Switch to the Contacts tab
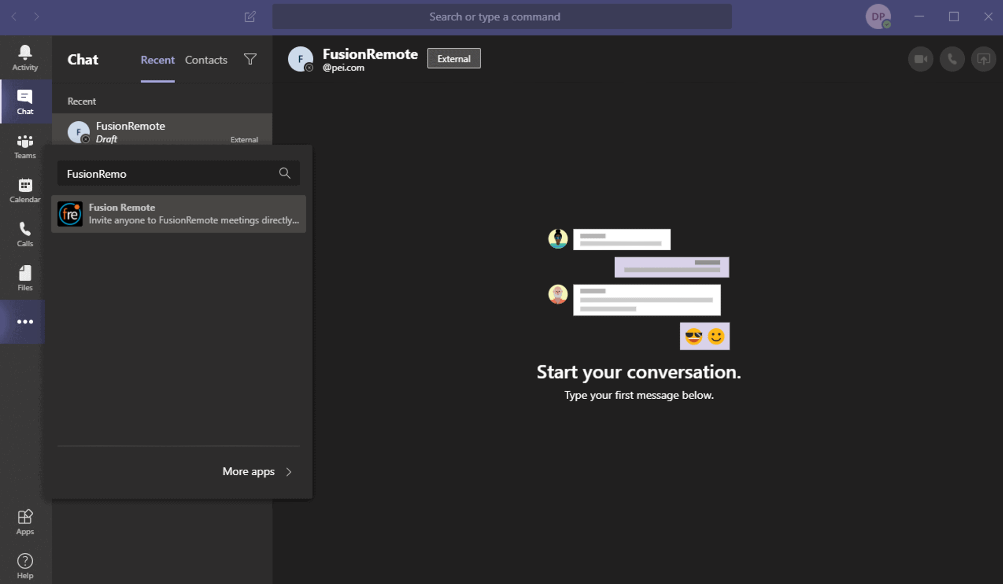 pos(206,60)
